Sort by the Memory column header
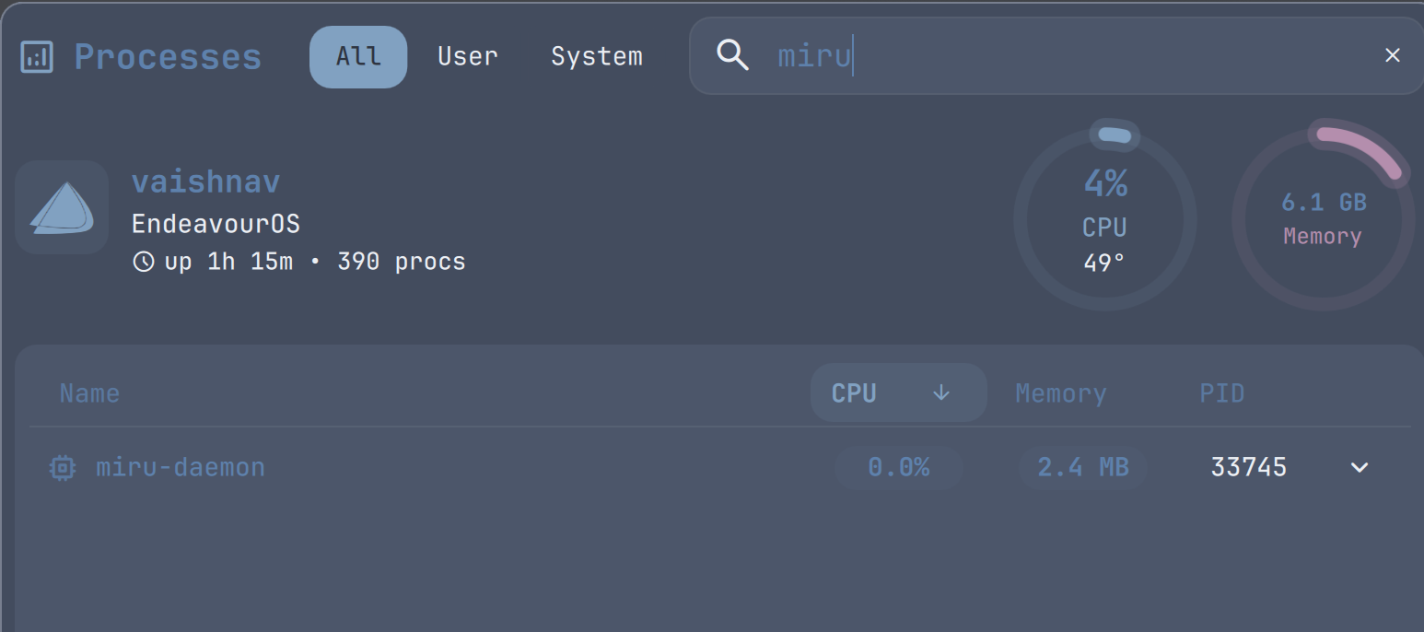1424x632 pixels. tap(1060, 393)
